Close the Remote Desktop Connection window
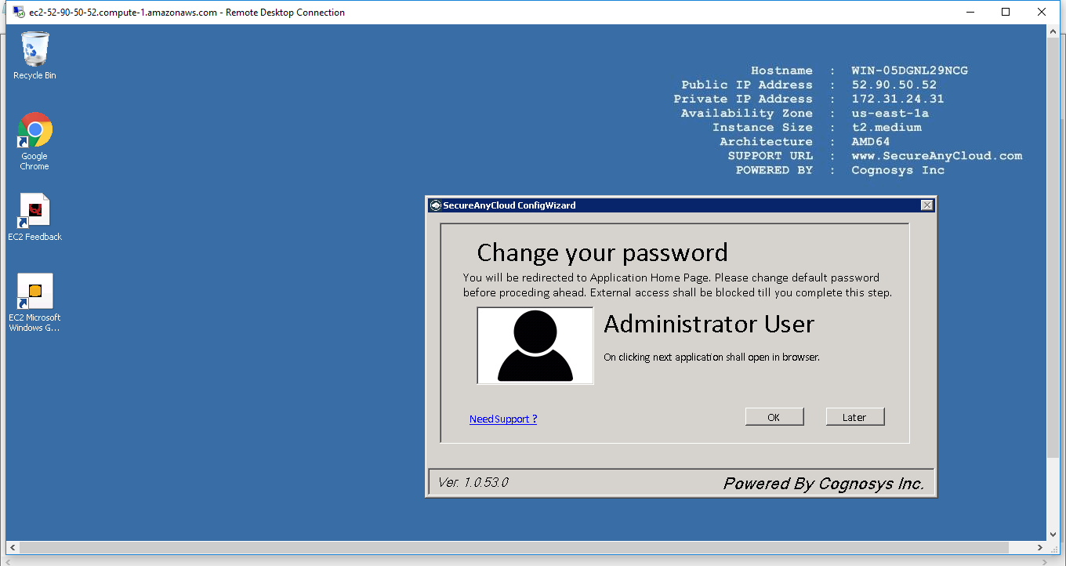 point(1042,12)
